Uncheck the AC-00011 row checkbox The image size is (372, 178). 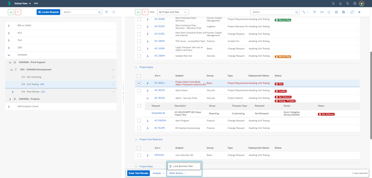pyautogui.click(x=139, y=83)
